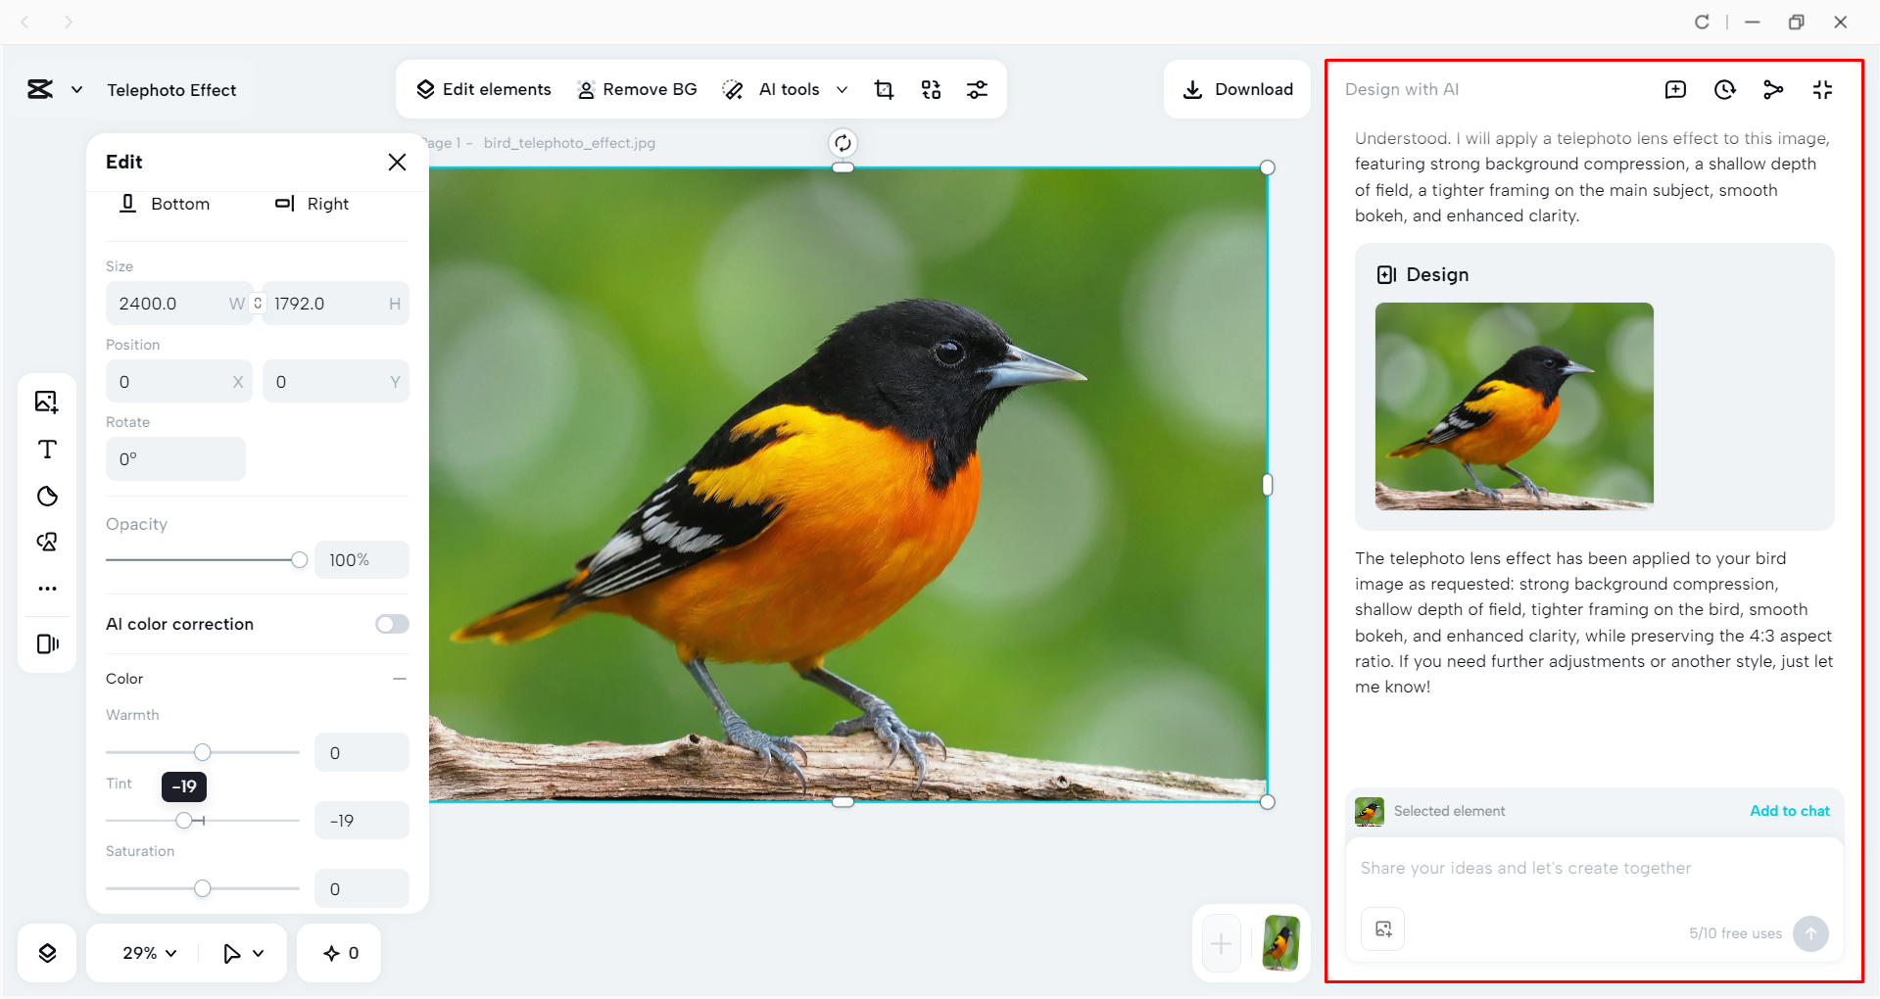Open the Adjust settings icon in toolbar
The image size is (1880, 999).
pyautogui.click(x=978, y=89)
